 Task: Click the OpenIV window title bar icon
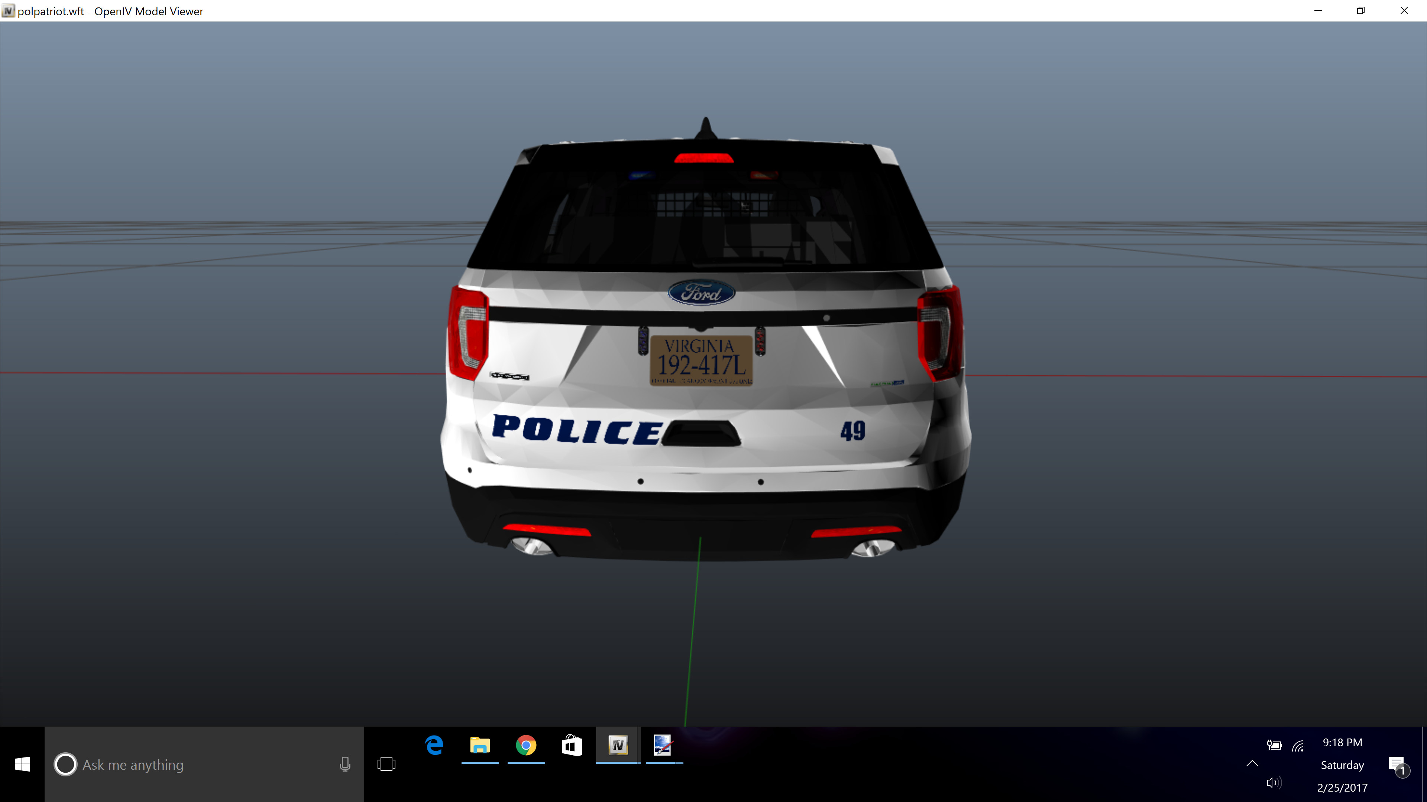8,11
